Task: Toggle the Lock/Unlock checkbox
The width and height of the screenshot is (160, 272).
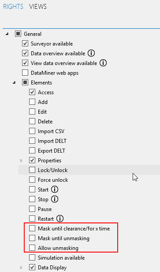Action: coord(32,170)
